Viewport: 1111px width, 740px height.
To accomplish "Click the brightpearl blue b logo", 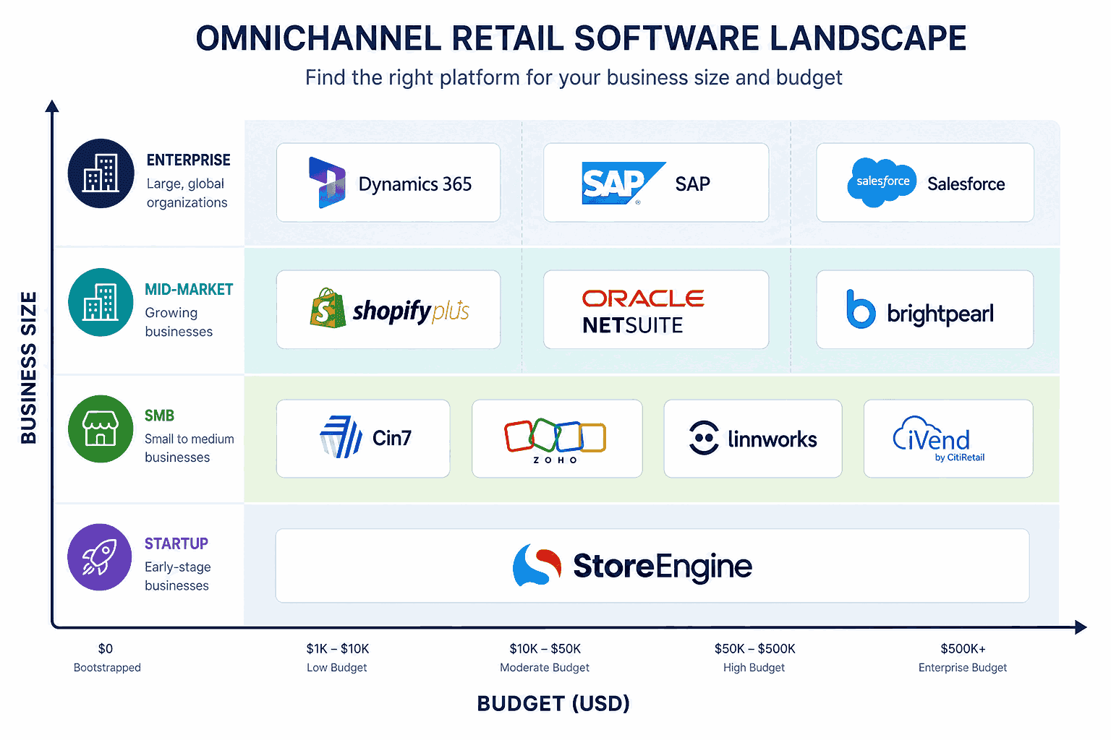I will (861, 309).
